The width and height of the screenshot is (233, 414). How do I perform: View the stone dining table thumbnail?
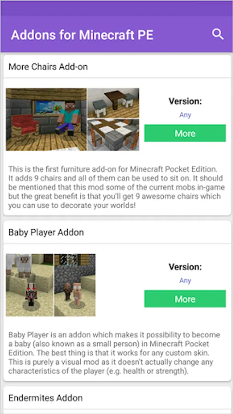point(113,135)
